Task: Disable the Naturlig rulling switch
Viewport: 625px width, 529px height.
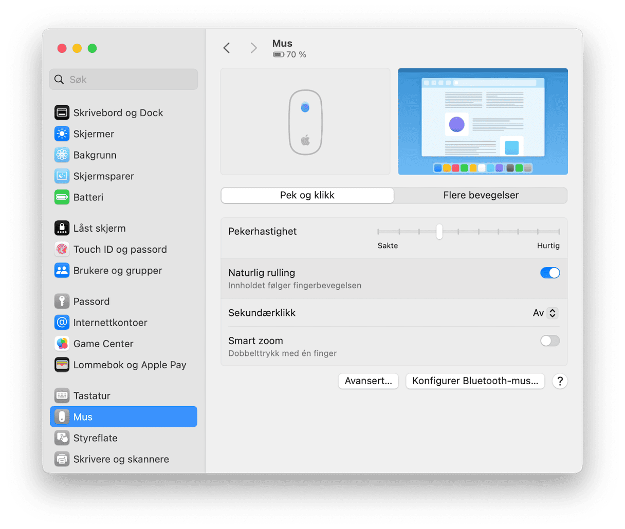Action: (x=550, y=273)
